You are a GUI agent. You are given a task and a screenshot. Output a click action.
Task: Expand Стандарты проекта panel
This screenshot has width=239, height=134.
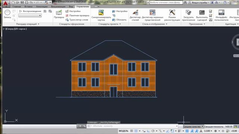[109, 24]
